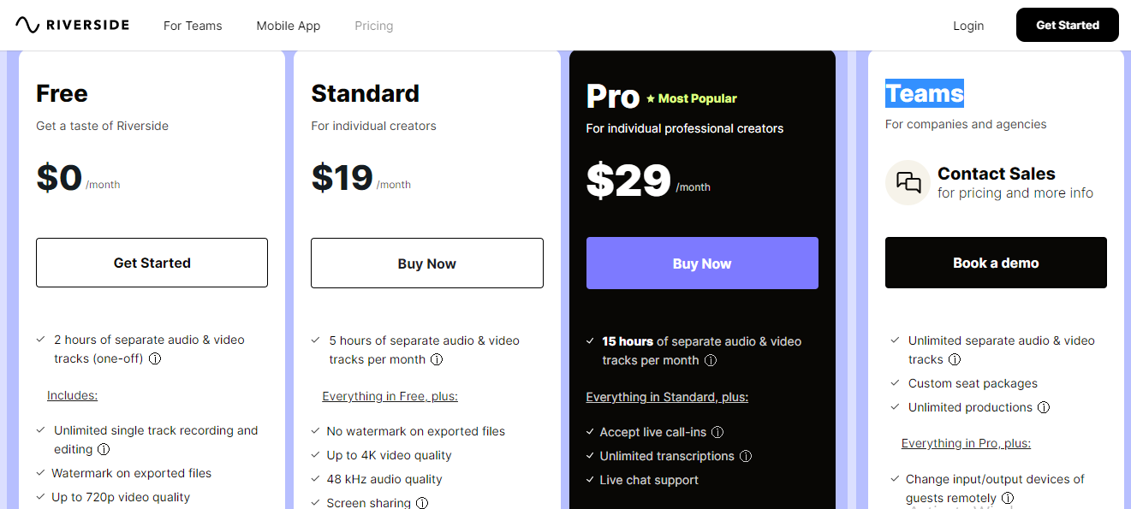Click the Login link

click(x=968, y=26)
